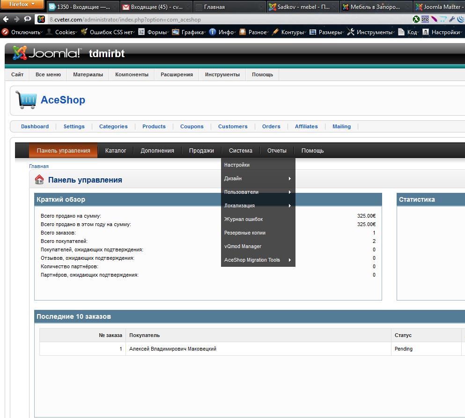Image resolution: width=465 pixels, height=418 pixels.
Task: Open the Инструменты web developer dropdown
Action: (x=371, y=32)
